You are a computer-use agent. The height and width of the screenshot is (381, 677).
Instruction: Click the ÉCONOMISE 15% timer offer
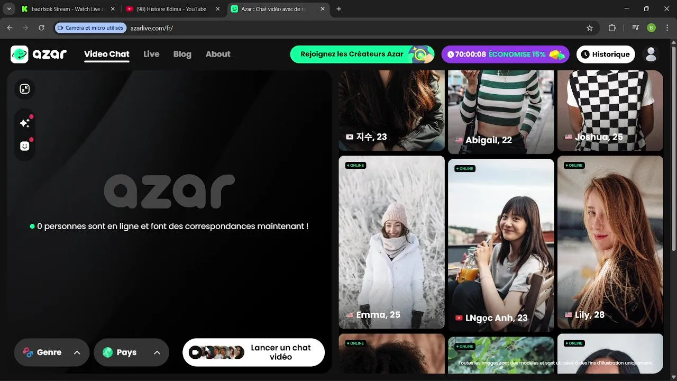coord(506,54)
